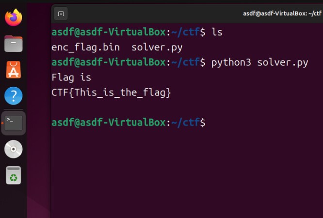The height and width of the screenshot is (218, 323).
Task: Open the optical disc icon
Action: [14, 149]
